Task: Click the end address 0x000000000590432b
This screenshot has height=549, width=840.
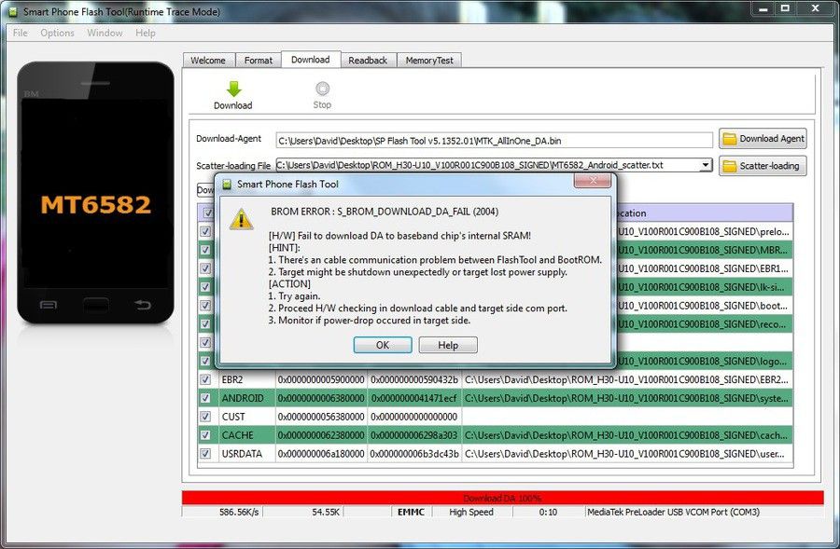Action: click(414, 379)
